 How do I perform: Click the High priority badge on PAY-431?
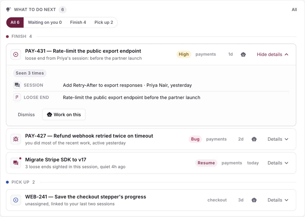(184, 54)
